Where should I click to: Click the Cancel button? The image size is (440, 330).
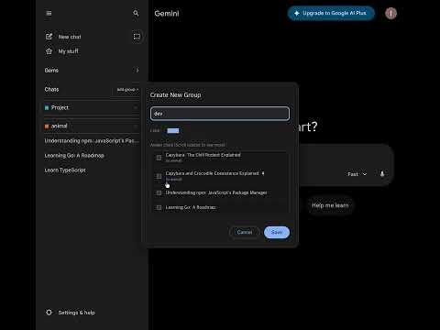(245, 232)
